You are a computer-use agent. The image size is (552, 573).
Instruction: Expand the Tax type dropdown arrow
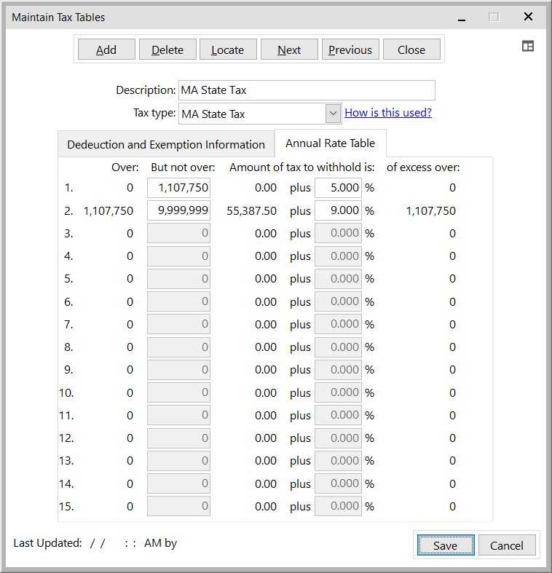click(333, 113)
